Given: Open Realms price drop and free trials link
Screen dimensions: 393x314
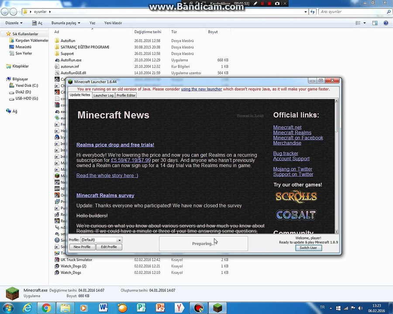Looking at the screenshot, I should tap(115, 145).
